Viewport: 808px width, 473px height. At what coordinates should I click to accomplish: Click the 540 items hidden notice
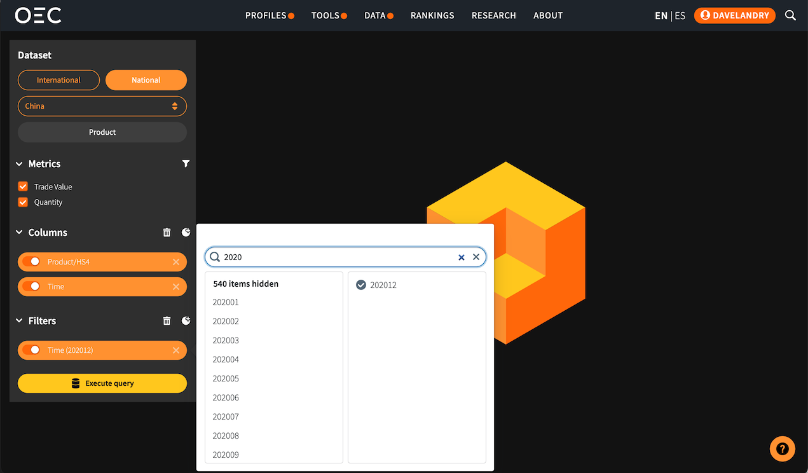(246, 284)
